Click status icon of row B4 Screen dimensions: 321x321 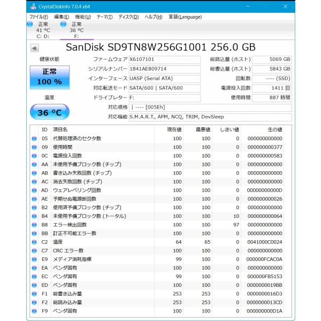[x=34, y=216]
